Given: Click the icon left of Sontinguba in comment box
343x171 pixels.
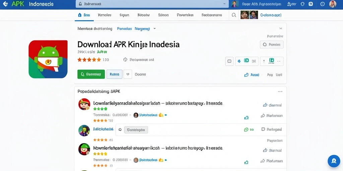Looking at the screenshot, I should [120, 130].
